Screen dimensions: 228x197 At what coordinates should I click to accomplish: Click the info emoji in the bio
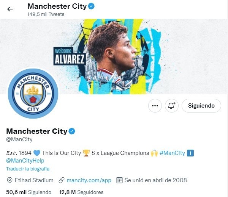tap(190, 153)
